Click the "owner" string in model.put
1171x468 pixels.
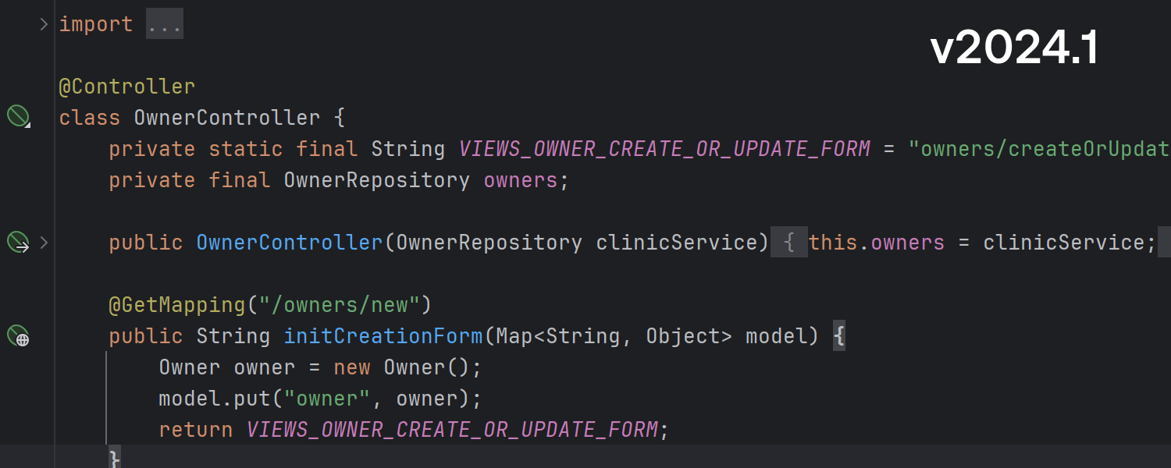(x=327, y=399)
